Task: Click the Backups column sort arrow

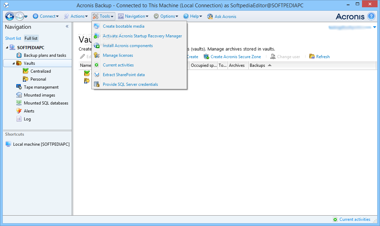Action: tap(269, 65)
